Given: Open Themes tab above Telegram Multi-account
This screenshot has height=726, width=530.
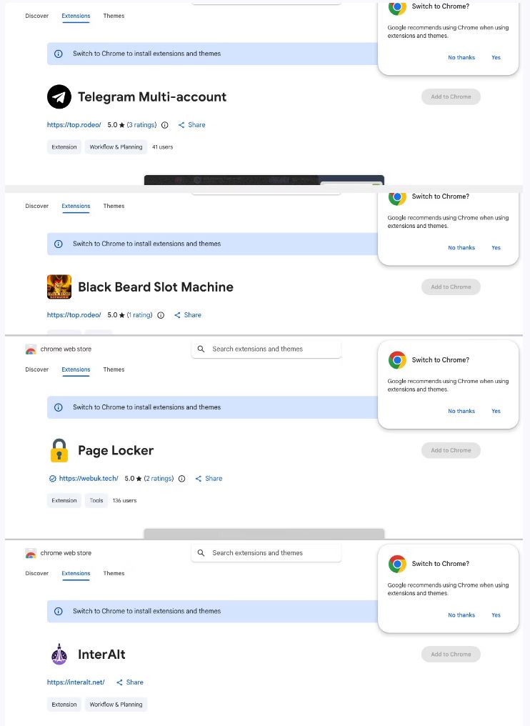Looking at the screenshot, I should tap(114, 16).
